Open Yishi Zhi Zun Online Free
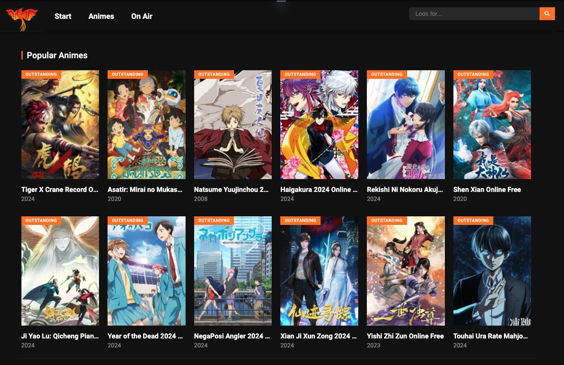 405,336
